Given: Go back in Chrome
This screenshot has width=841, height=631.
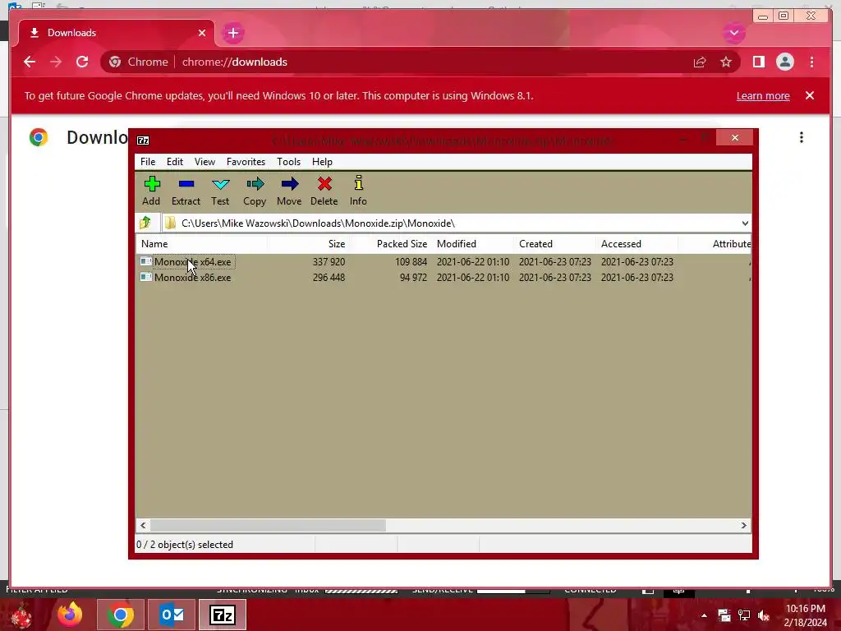Looking at the screenshot, I should point(30,62).
